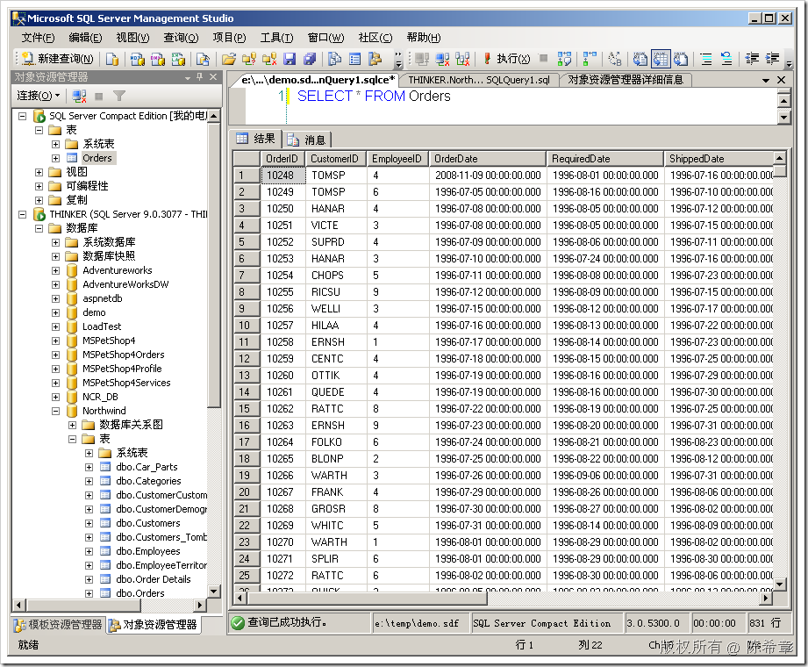
Task: Click the Open File folder icon
Action: [x=229, y=59]
